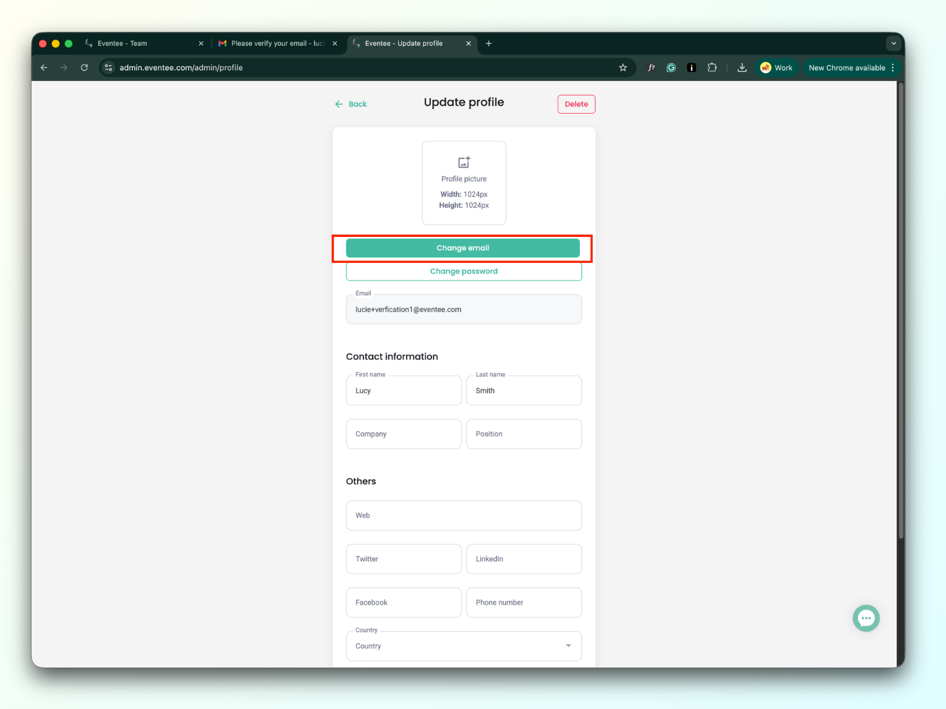Click the Twitter field
The image size is (946, 709).
[x=404, y=559]
